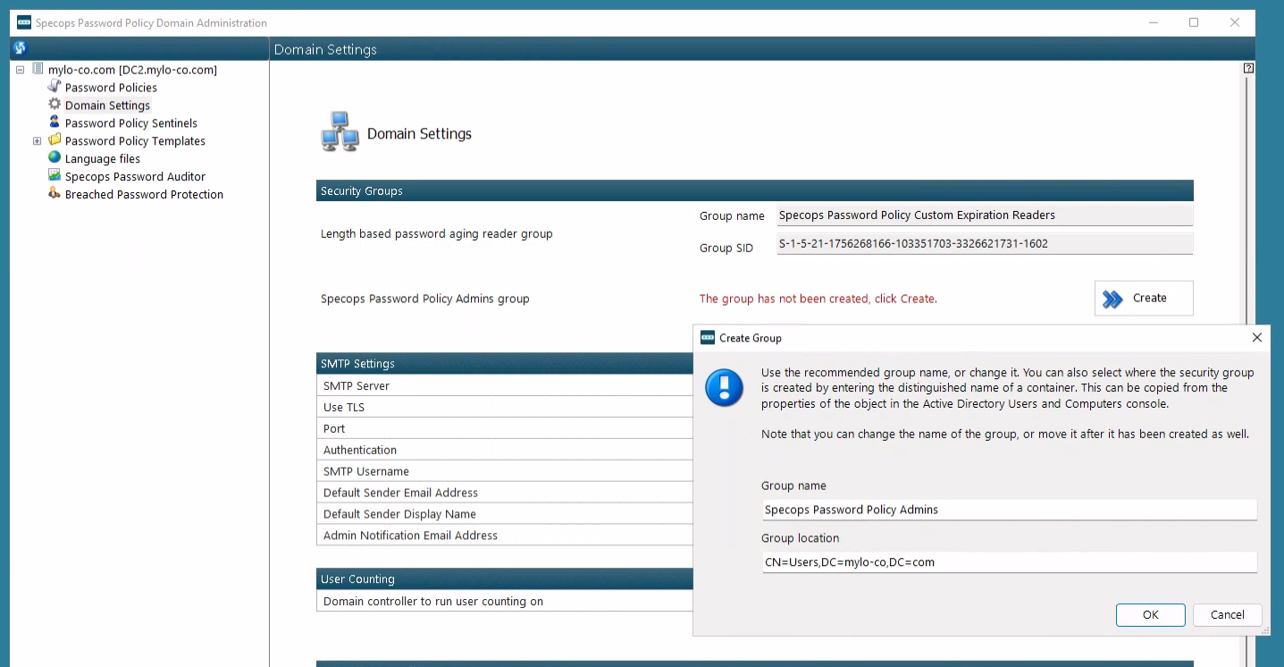Image resolution: width=1284 pixels, height=667 pixels.
Task: Click the Specops Password Auditor chart icon
Action: pos(55,176)
